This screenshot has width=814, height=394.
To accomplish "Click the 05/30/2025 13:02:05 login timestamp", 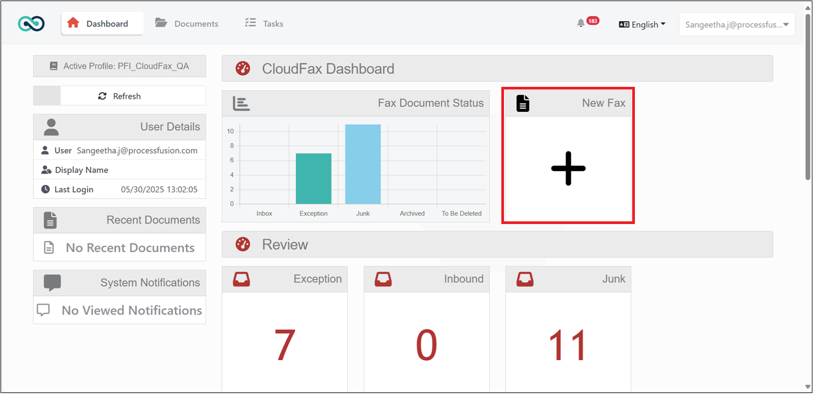I will (159, 189).
